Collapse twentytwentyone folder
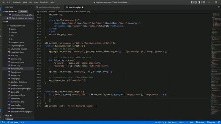Screen dimensions: 221x124 click(x=8, y=26)
